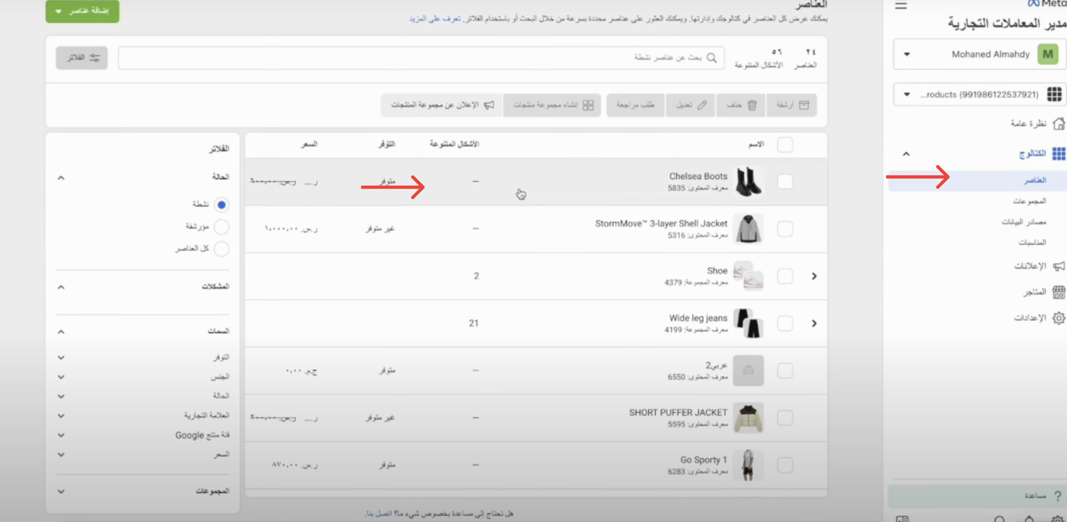This screenshot has height=522, width=1067.
Task: Click the Filters button near search
Action: (x=82, y=57)
